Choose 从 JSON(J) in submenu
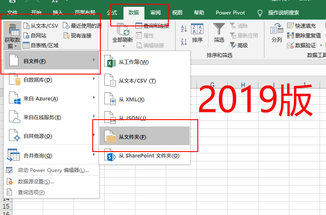Image resolution: width=326 pixels, height=215 pixels. point(145,118)
